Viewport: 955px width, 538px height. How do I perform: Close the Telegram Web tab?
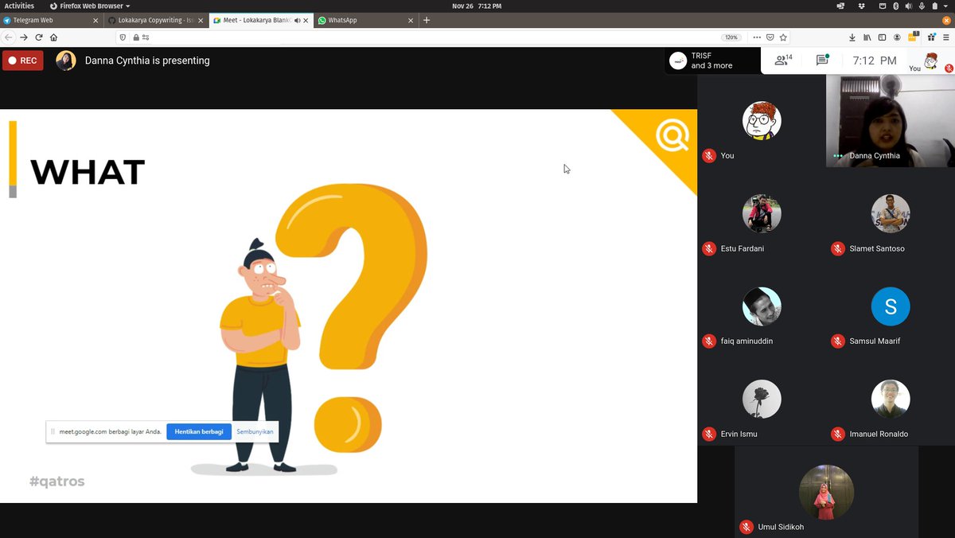(96, 20)
